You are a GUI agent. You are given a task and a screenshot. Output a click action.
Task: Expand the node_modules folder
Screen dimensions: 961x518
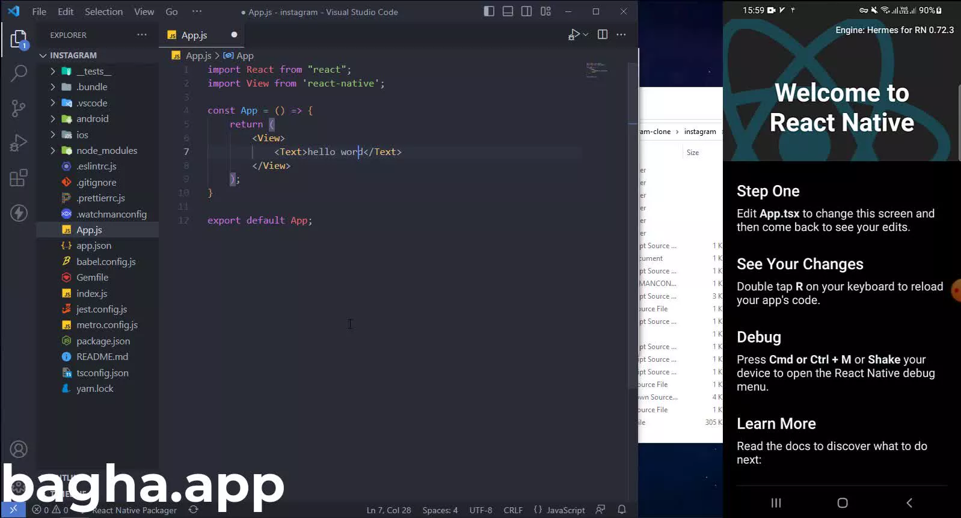[x=97, y=150]
